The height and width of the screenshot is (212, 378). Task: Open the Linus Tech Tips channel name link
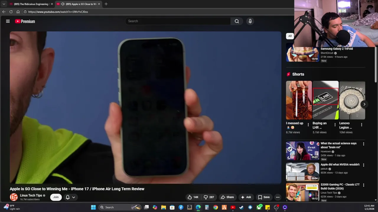tap(31, 196)
